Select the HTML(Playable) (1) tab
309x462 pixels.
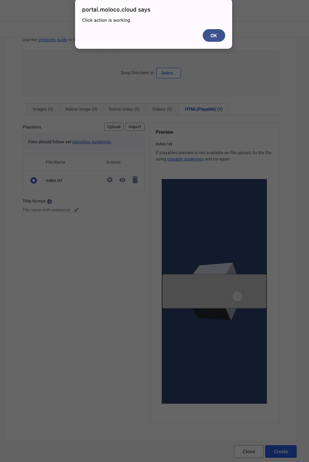coord(203,109)
